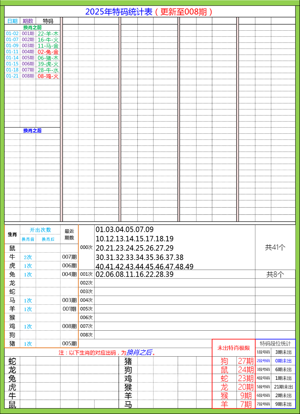Click the 特码段位统计 panel title
The height and width of the screenshot is (414, 300).
276,343
